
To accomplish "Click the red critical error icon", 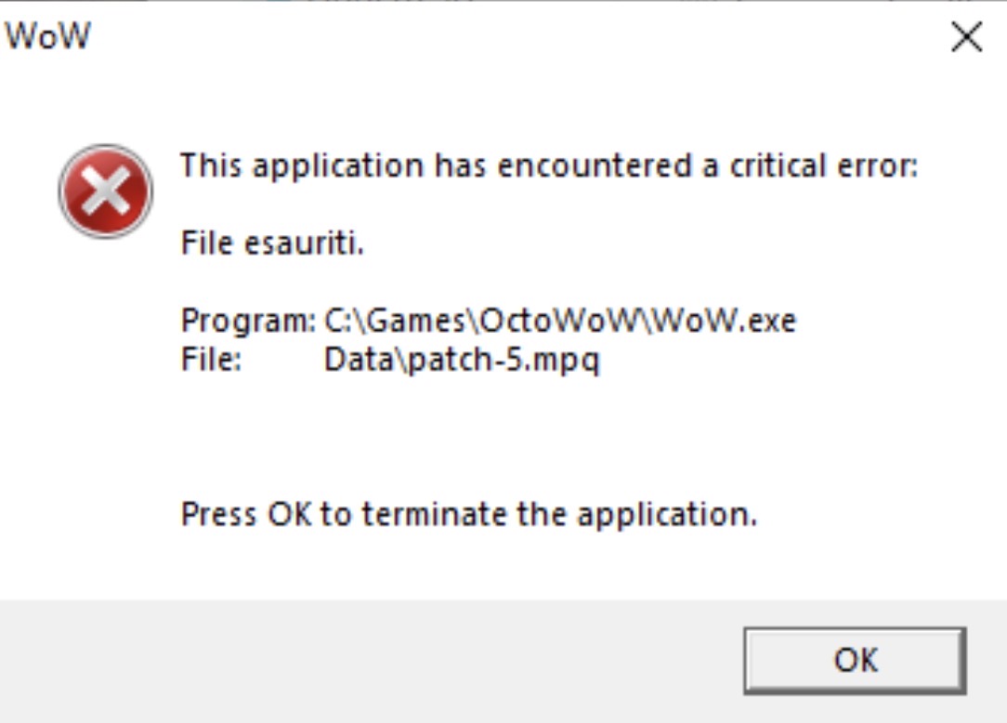I will [x=106, y=191].
